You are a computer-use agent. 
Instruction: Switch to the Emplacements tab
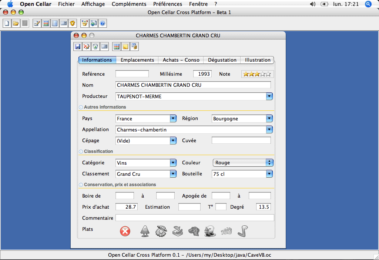pyautogui.click(x=137, y=60)
